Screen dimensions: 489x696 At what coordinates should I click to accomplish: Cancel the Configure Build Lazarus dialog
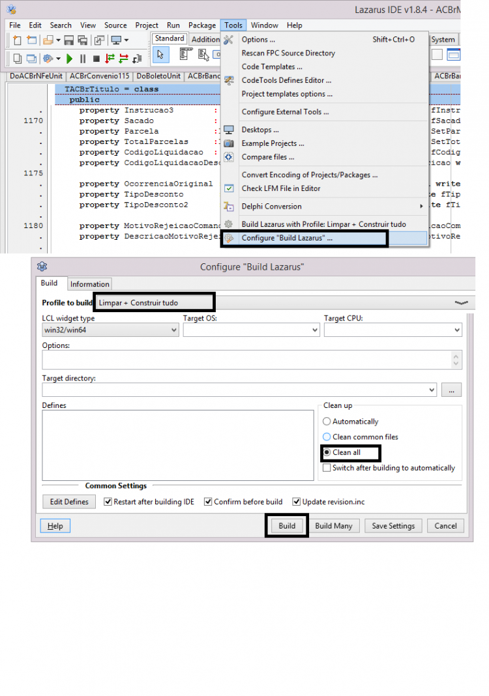[445, 525]
